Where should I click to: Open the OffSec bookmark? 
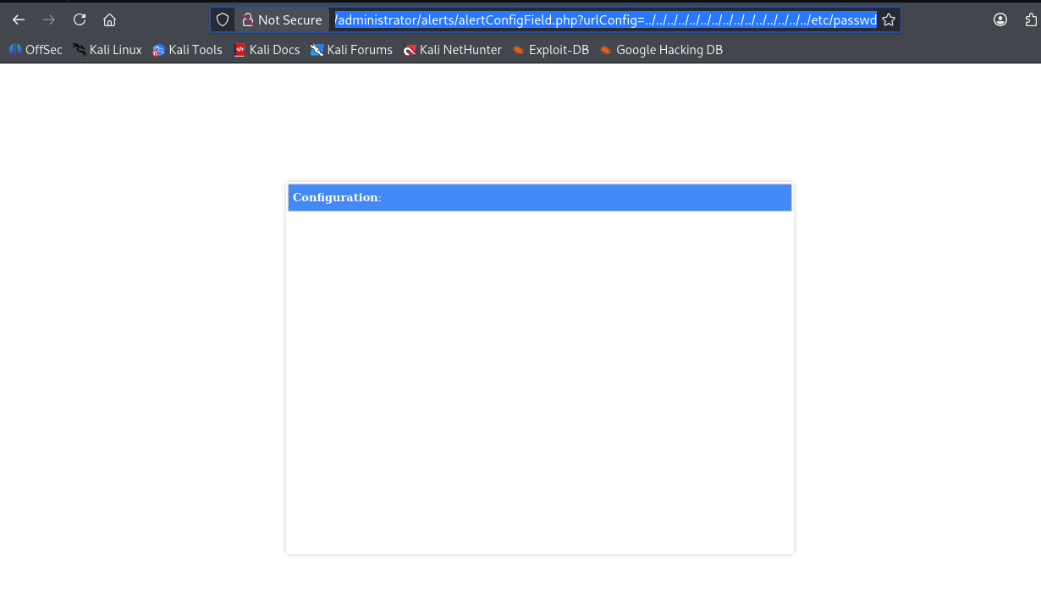[x=36, y=50]
